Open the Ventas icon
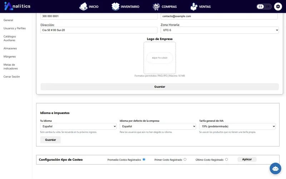Viewport: 286px width, 179px height. point(194,6)
